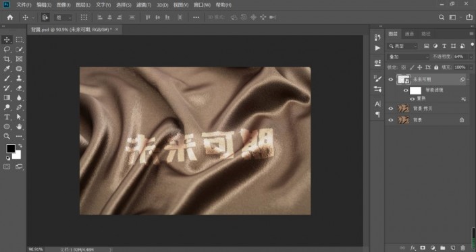Select the Horizontal Type tool
Screen dimensions: 476x252
coord(7,117)
